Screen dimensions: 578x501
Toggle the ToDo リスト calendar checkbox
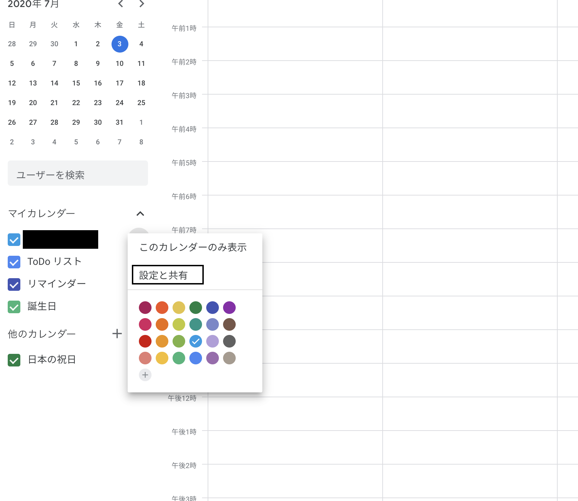[14, 262]
